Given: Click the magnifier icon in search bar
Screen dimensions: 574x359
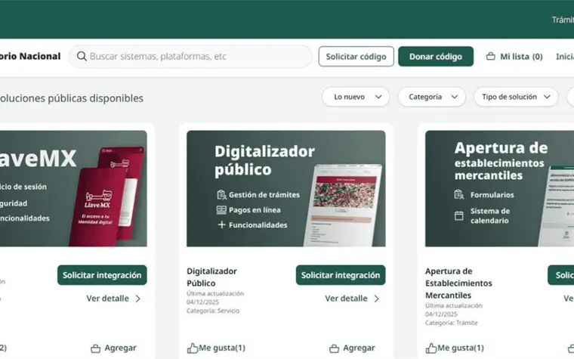Looking at the screenshot, I should tap(82, 56).
